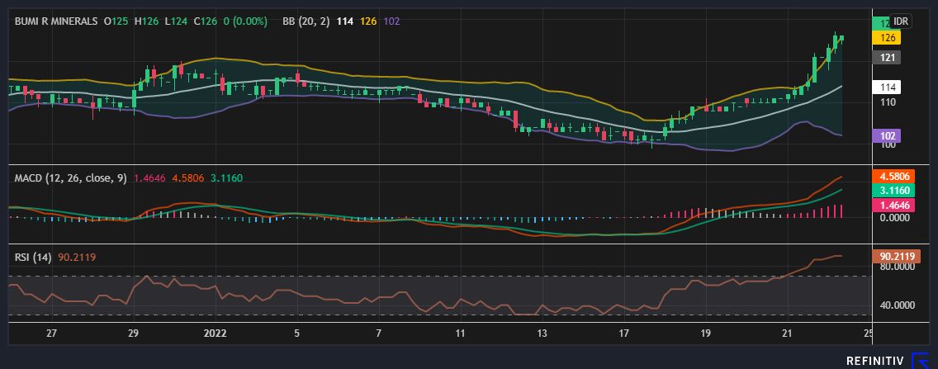Viewport: 938px width, 369px height.
Task: Click the yellow 126 price axis tag
Action: (888, 38)
